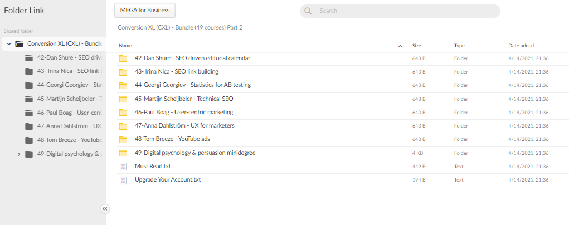Open 42-Dan Shure folder icon in sidebar tree
This screenshot has width=569, height=225.
(x=29, y=58)
